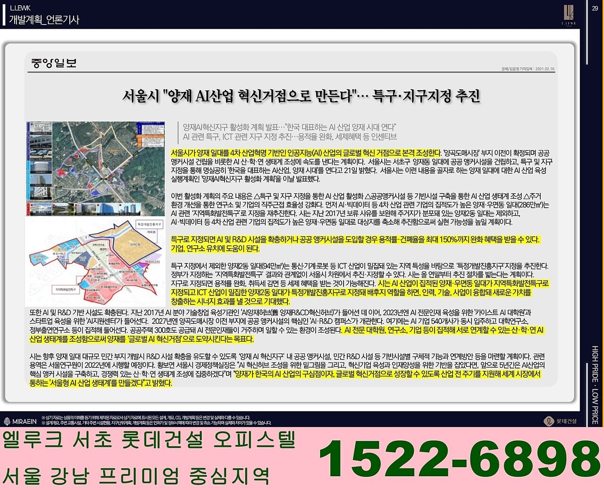Click the highlighted line '산업 생태계를 조성함으로써 양재를'

point(142,339)
